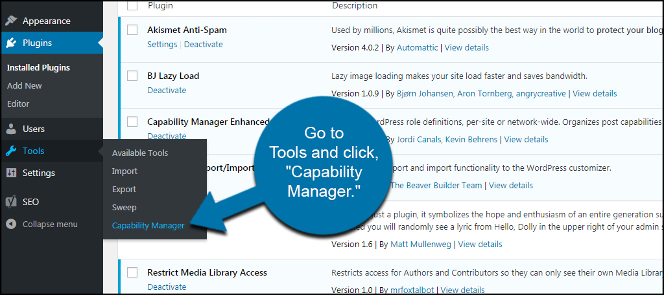Check the Restrict Media Library Access checkbox
The width and height of the screenshot is (664, 295).
[x=132, y=272]
